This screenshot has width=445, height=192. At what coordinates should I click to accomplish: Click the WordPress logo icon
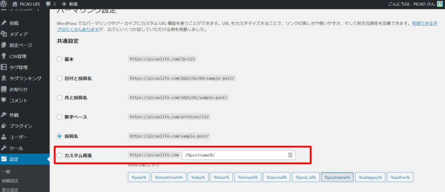click(x=4, y=4)
